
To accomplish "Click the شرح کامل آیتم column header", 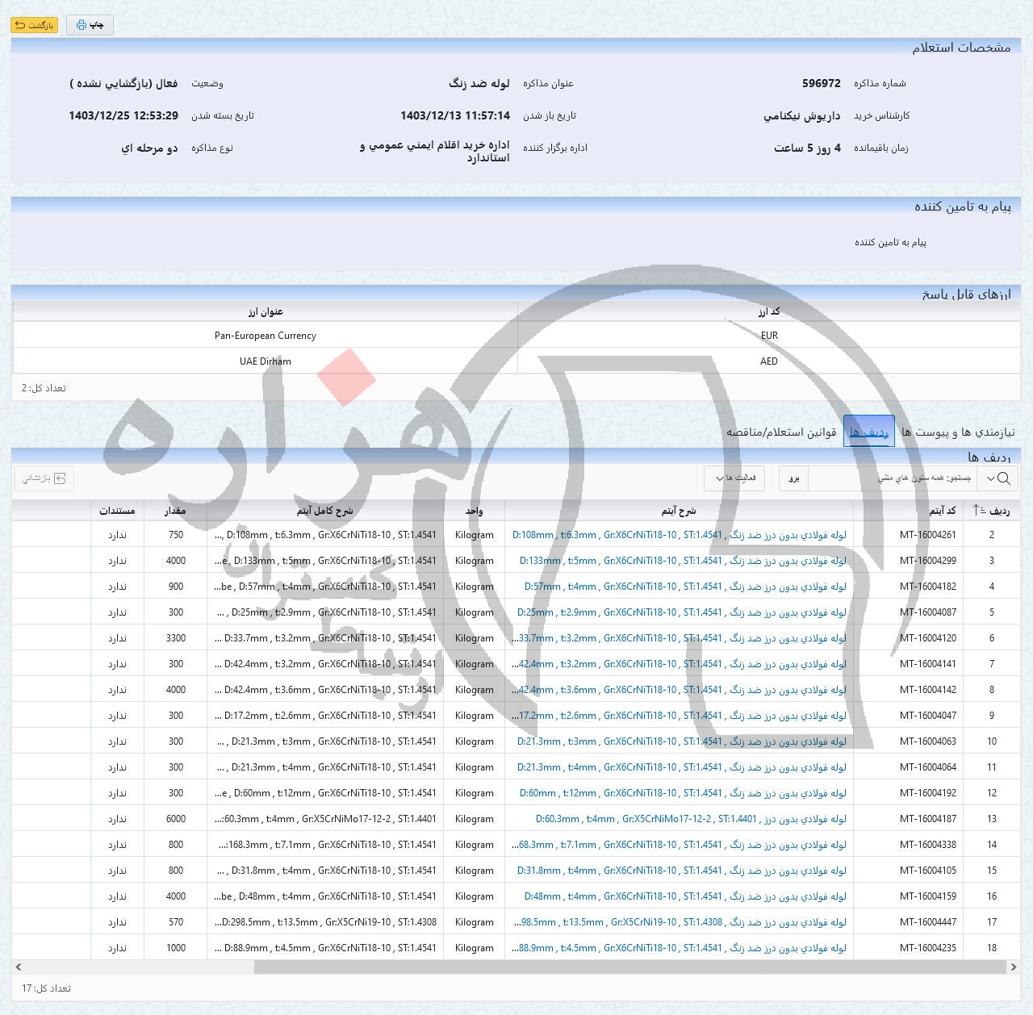I will pyautogui.click(x=324, y=511).
